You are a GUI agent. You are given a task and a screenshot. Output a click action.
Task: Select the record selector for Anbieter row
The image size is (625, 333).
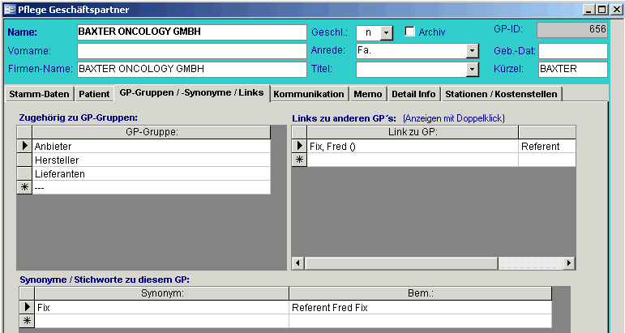click(x=24, y=146)
